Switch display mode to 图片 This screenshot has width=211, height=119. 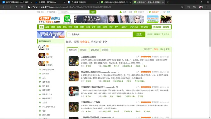(x=161, y=49)
